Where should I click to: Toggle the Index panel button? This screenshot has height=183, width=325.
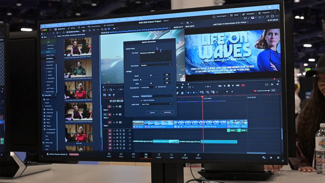click(82, 27)
